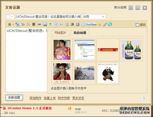Image resolution: width=153 pixels, height=117 pixels.
Task: Insert a table
Action: (83, 24)
